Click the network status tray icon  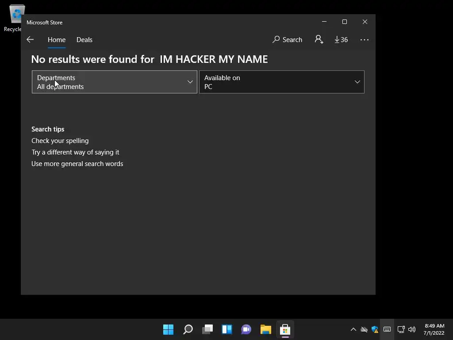pyautogui.click(x=401, y=329)
